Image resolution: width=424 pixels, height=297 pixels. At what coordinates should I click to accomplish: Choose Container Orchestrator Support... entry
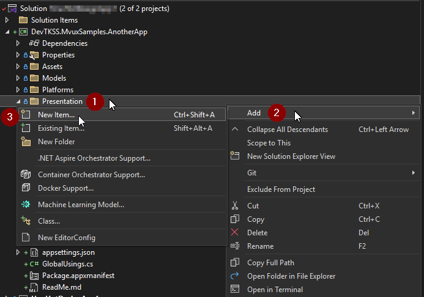122,175
